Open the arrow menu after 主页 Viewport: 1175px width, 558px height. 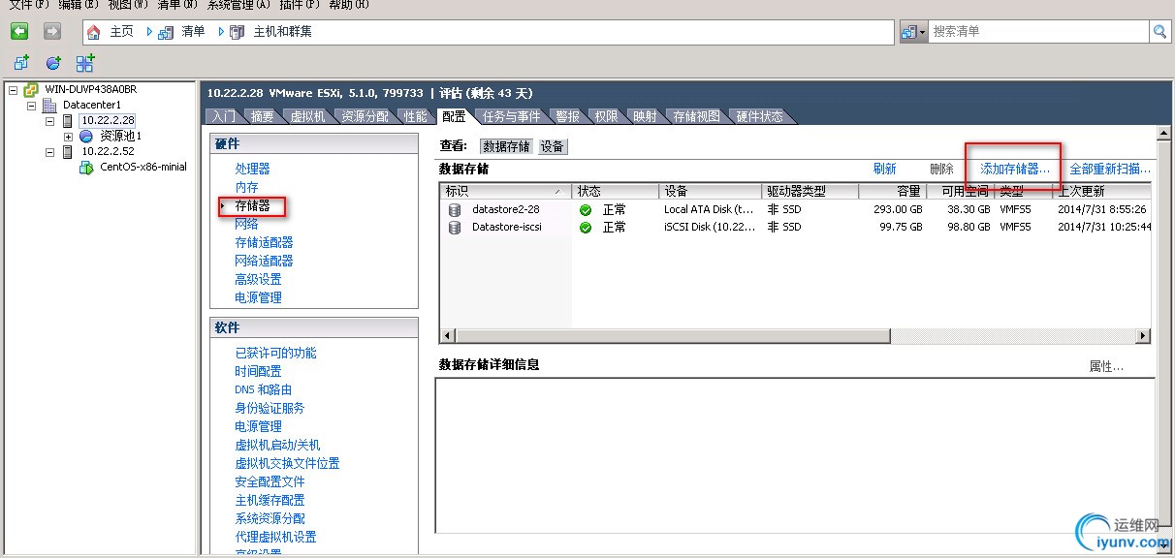pos(149,32)
